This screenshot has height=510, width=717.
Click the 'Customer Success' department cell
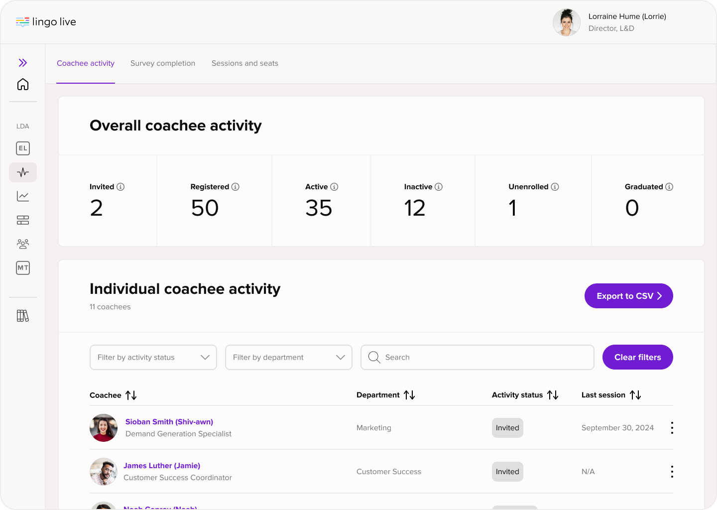(x=389, y=472)
